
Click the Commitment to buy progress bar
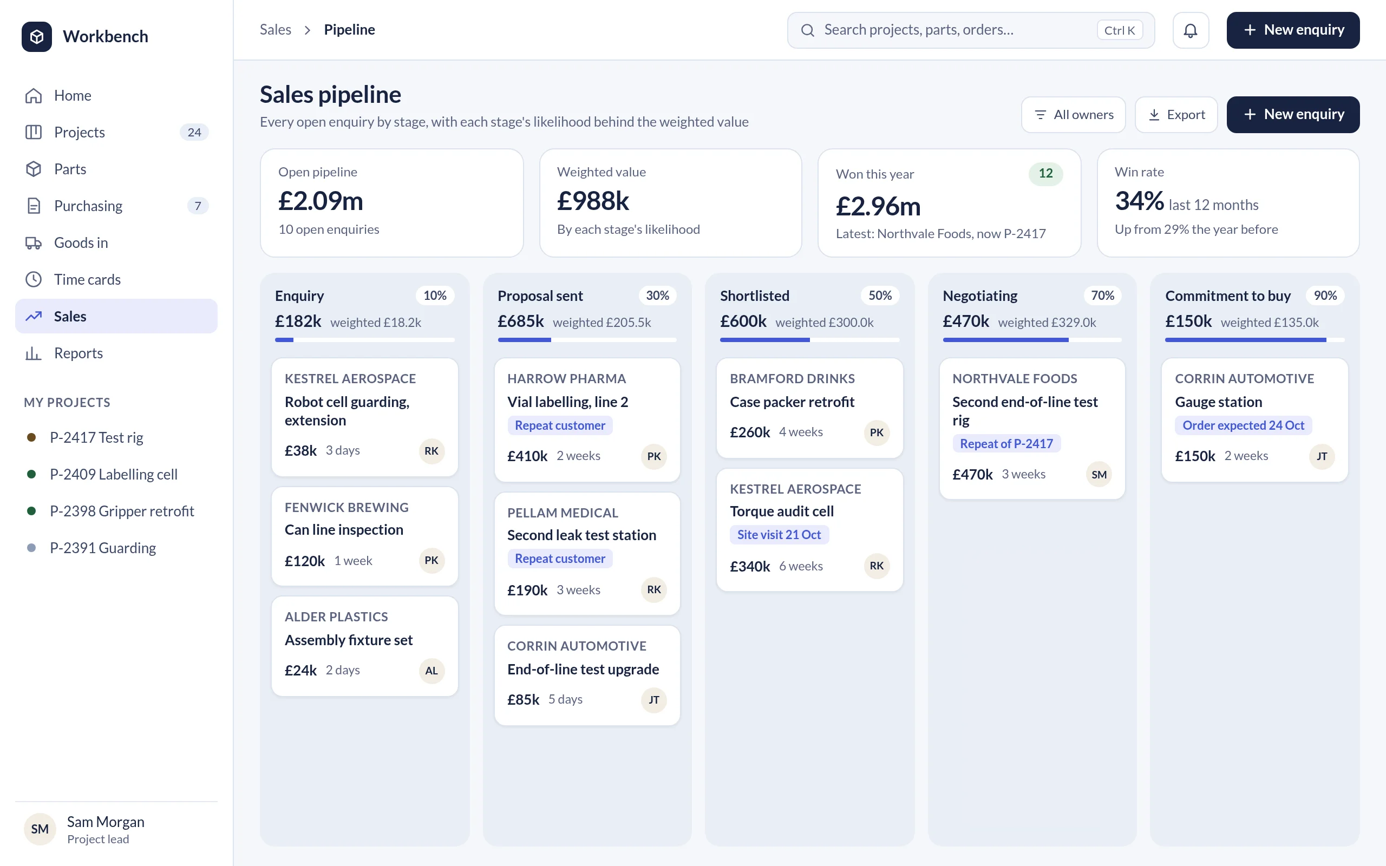click(1254, 340)
